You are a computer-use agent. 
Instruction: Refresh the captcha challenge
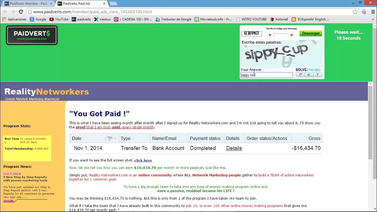[x=300, y=75]
